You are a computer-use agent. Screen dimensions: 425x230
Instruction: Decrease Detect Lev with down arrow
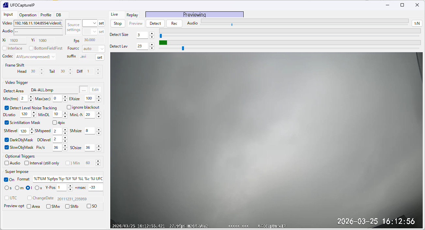pos(152,48)
